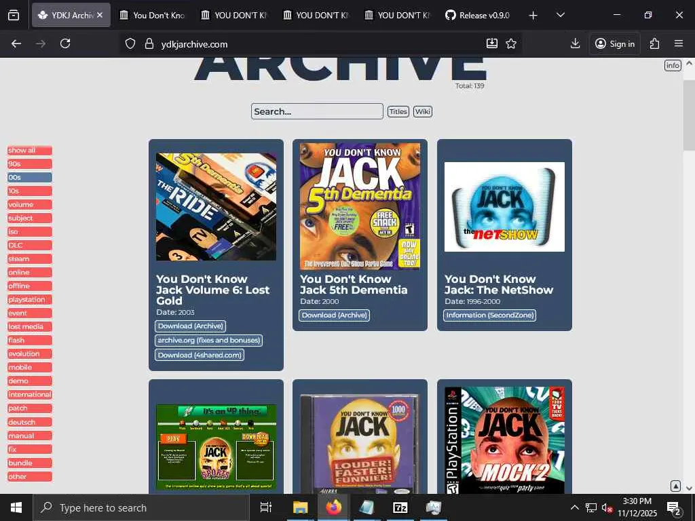This screenshot has width=695, height=521.
Task: Filter by event tag
Action: (30, 313)
